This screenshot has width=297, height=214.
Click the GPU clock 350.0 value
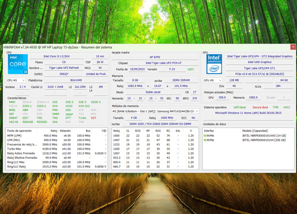[222, 97]
